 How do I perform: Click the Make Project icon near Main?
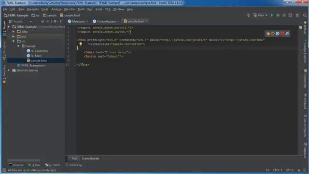pos(248,15)
